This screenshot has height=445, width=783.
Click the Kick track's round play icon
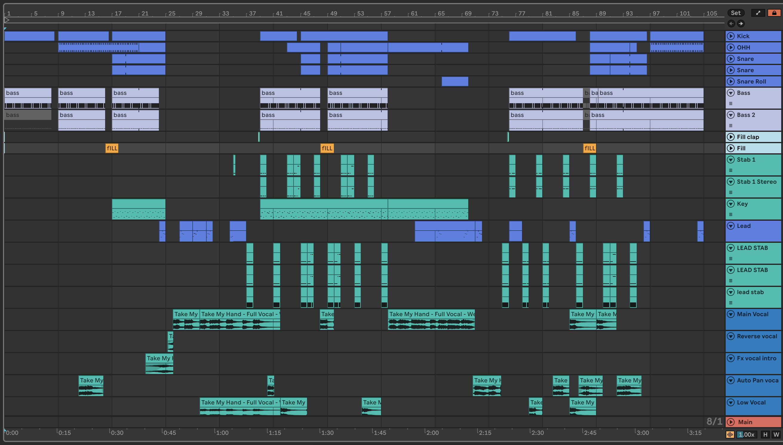click(731, 36)
